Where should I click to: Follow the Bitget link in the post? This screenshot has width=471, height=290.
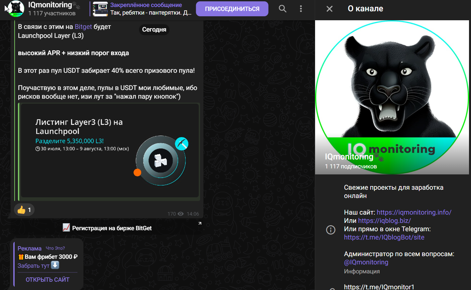(83, 27)
